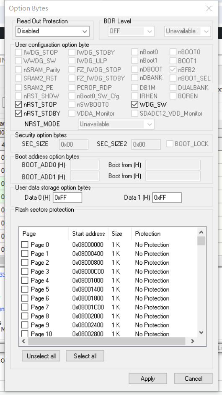The image size is (222, 395).
Task: Check the Page 9 protection box
Action: click(x=25, y=325)
